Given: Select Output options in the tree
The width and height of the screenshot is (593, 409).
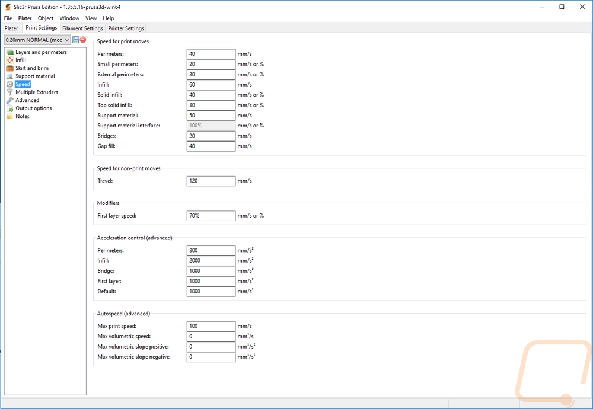Looking at the screenshot, I should [x=34, y=108].
